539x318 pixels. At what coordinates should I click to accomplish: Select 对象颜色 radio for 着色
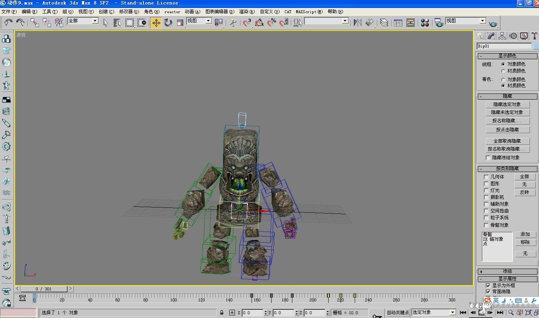[x=503, y=80]
